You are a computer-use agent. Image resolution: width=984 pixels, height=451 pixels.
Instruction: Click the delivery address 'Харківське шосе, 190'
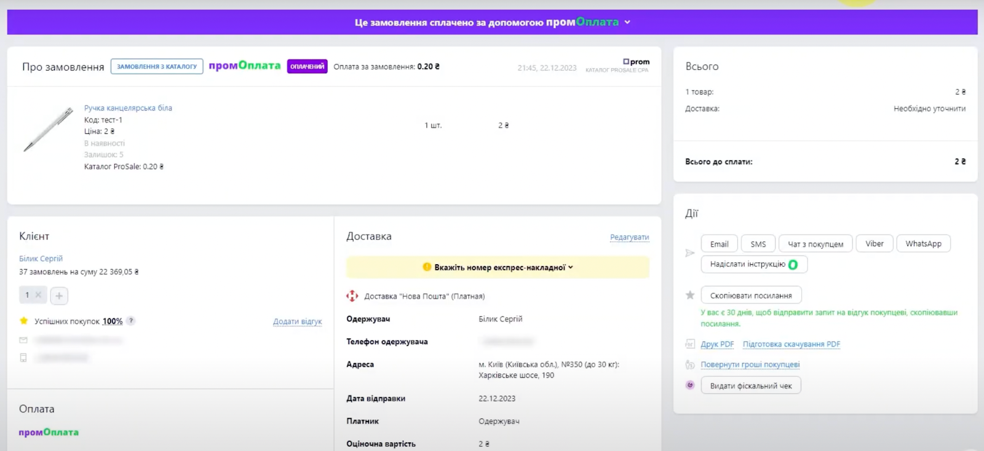516,375
